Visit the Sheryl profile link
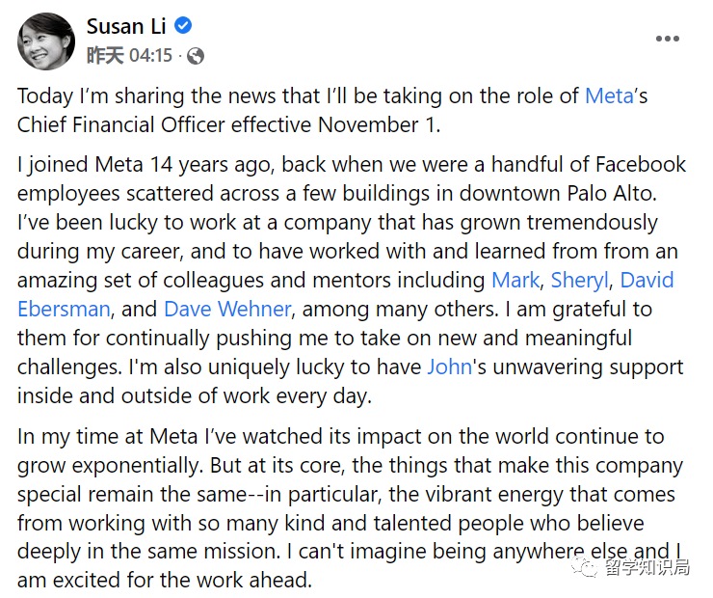Image resolution: width=713 pixels, height=598 pixels. tap(580, 281)
